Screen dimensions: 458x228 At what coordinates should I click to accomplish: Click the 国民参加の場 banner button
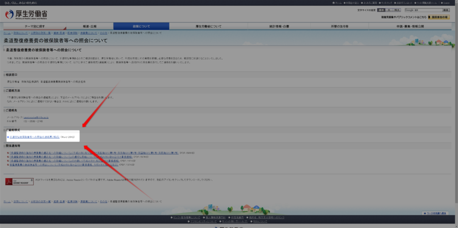click(x=438, y=17)
